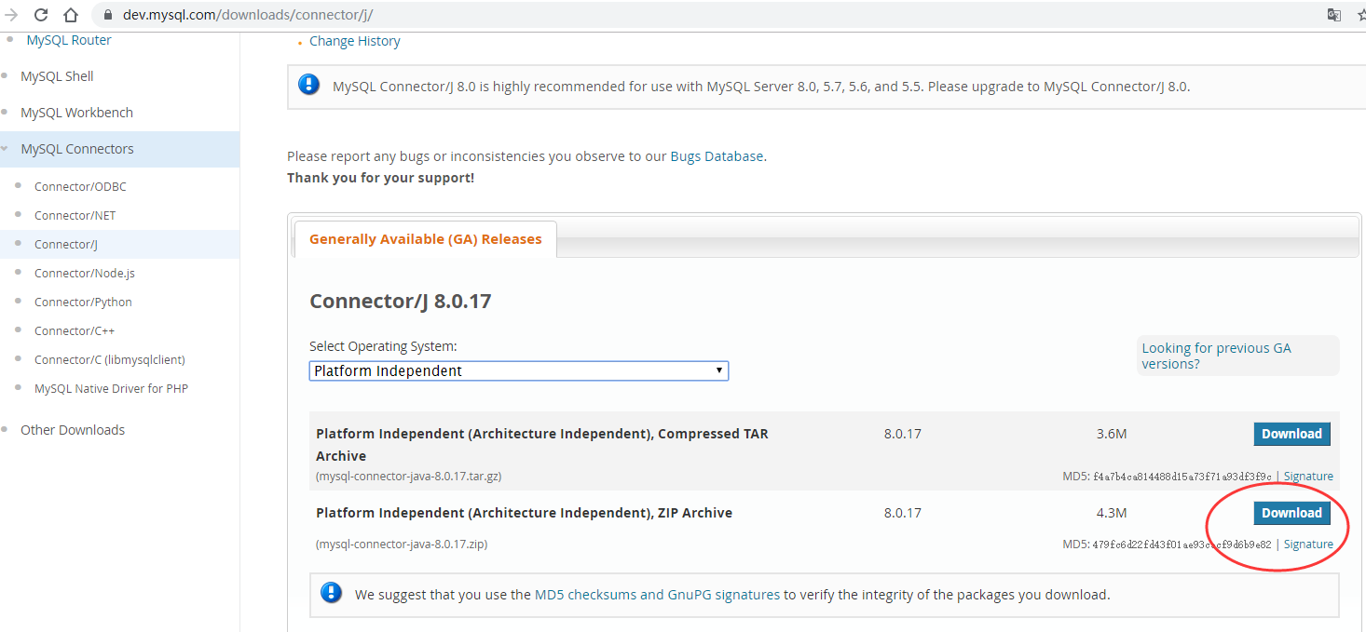Open MD5 checksums and GnuPG signatures link
The width and height of the screenshot is (1366, 632).
tap(657, 594)
